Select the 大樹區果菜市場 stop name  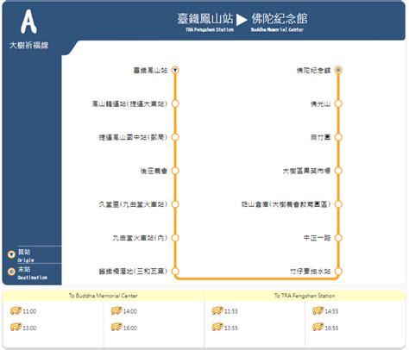(307, 171)
